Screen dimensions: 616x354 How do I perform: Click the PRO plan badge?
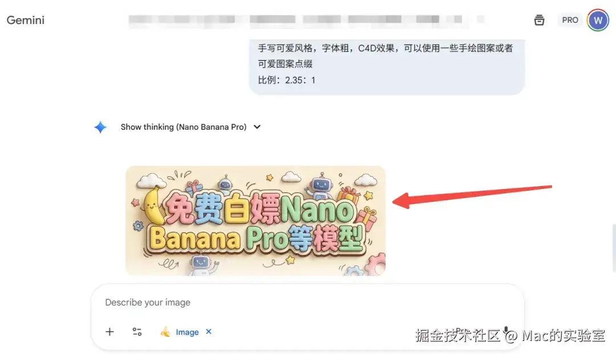pos(570,20)
